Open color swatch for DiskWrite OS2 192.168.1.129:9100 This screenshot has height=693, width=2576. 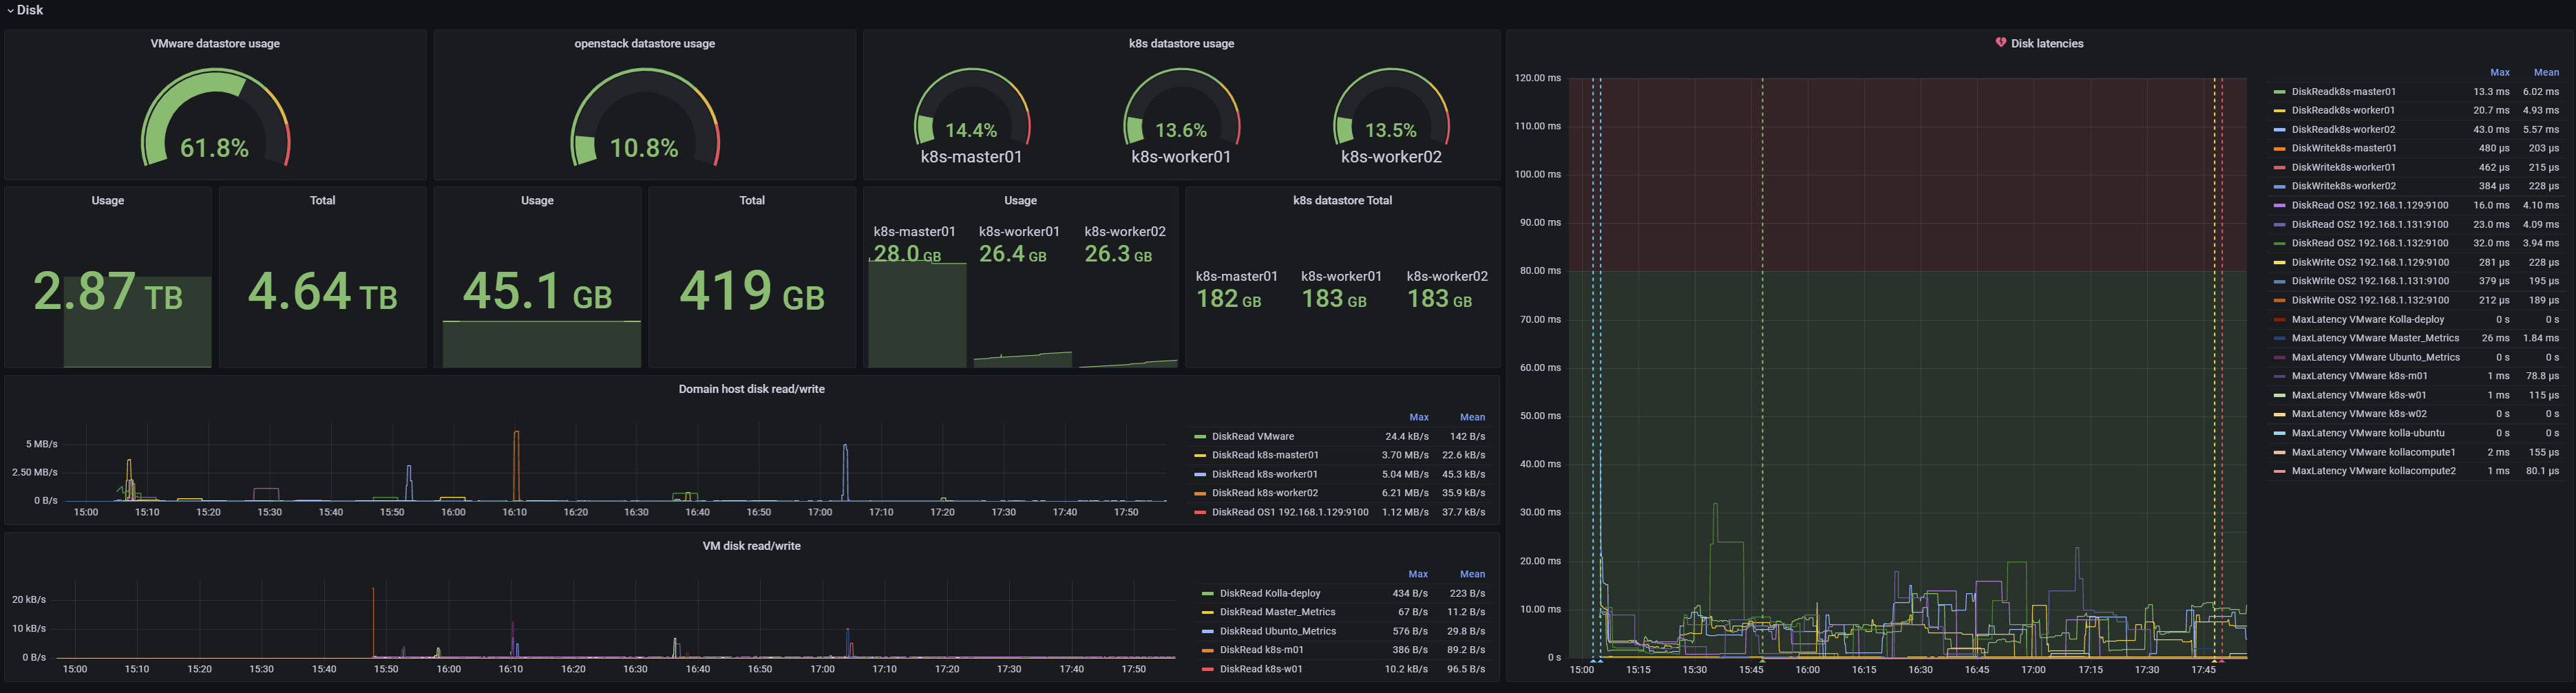[x=2279, y=263]
